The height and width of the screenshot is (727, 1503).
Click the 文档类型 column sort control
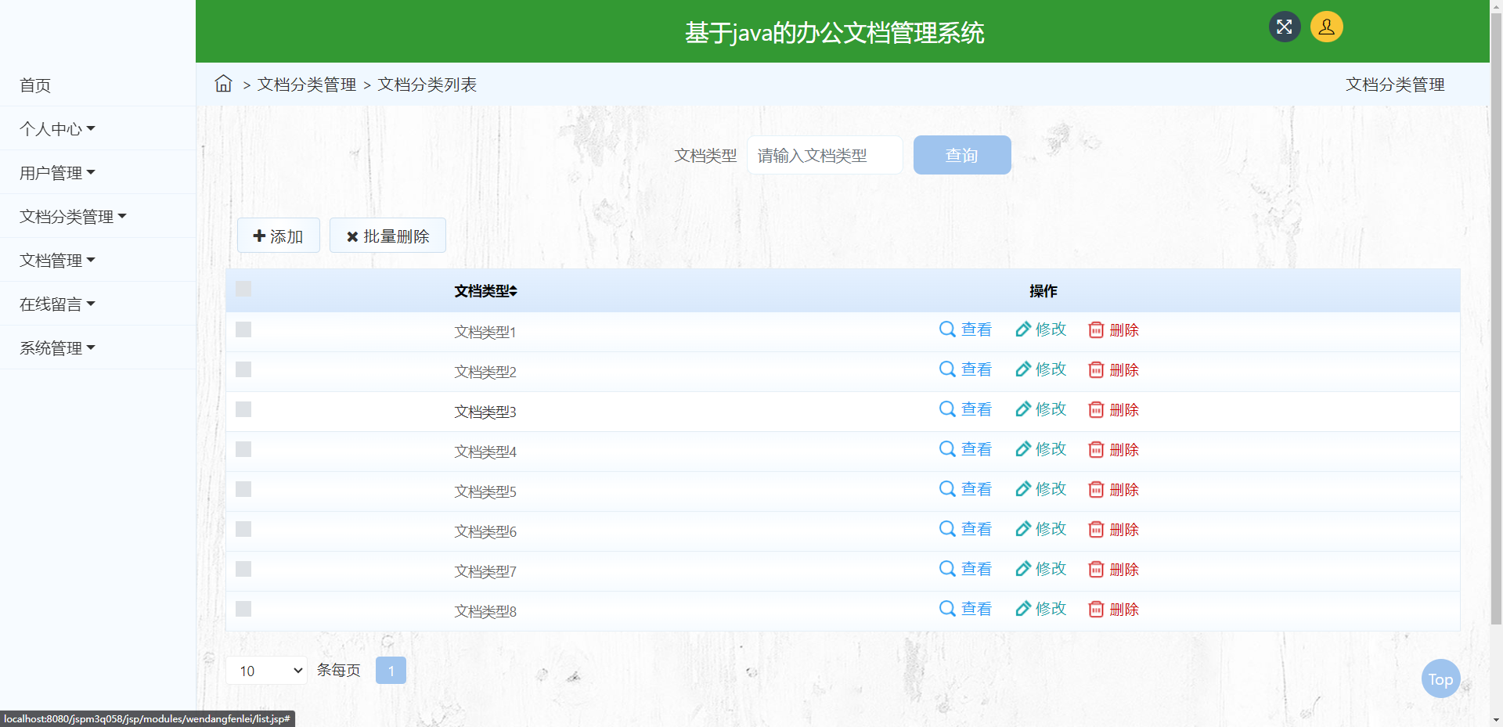514,291
